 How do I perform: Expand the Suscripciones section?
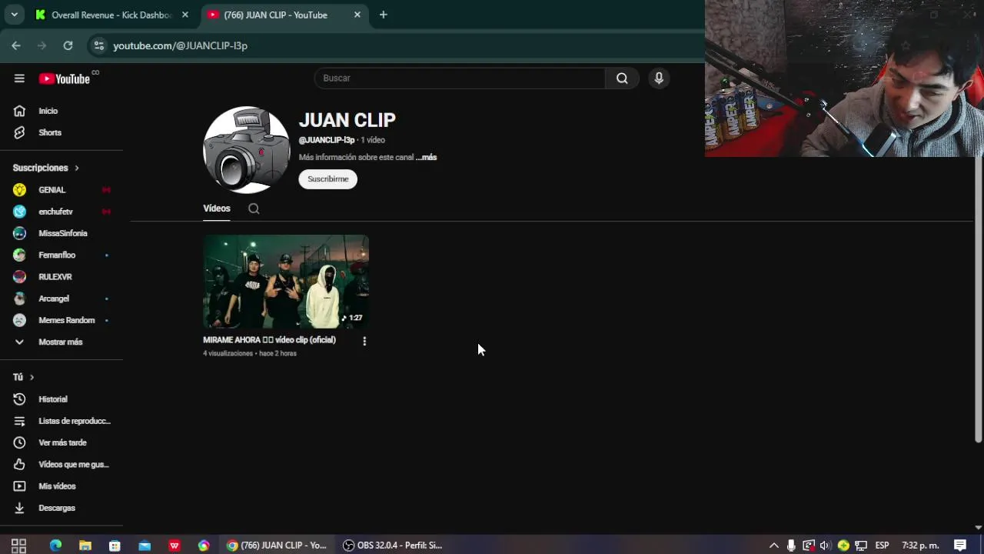coord(46,168)
